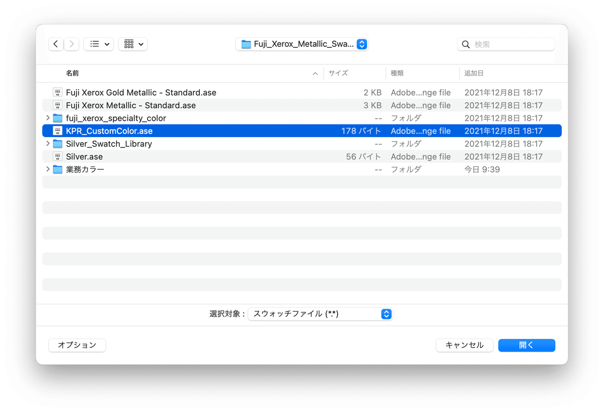Sort by the 追加日 column header
Viewport: 604px width, 412px height.
tap(474, 74)
